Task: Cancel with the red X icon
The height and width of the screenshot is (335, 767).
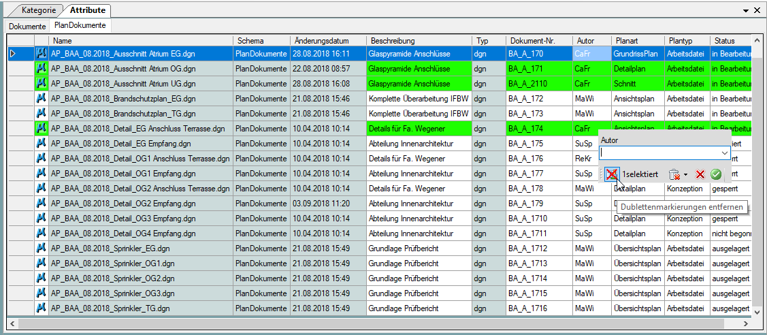Action: (700, 174)
